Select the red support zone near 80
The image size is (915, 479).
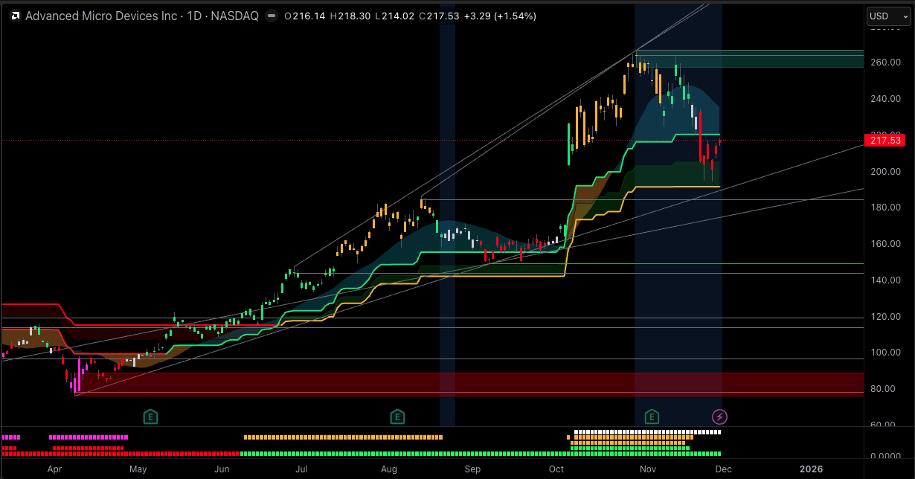click(x=446, y=383)
